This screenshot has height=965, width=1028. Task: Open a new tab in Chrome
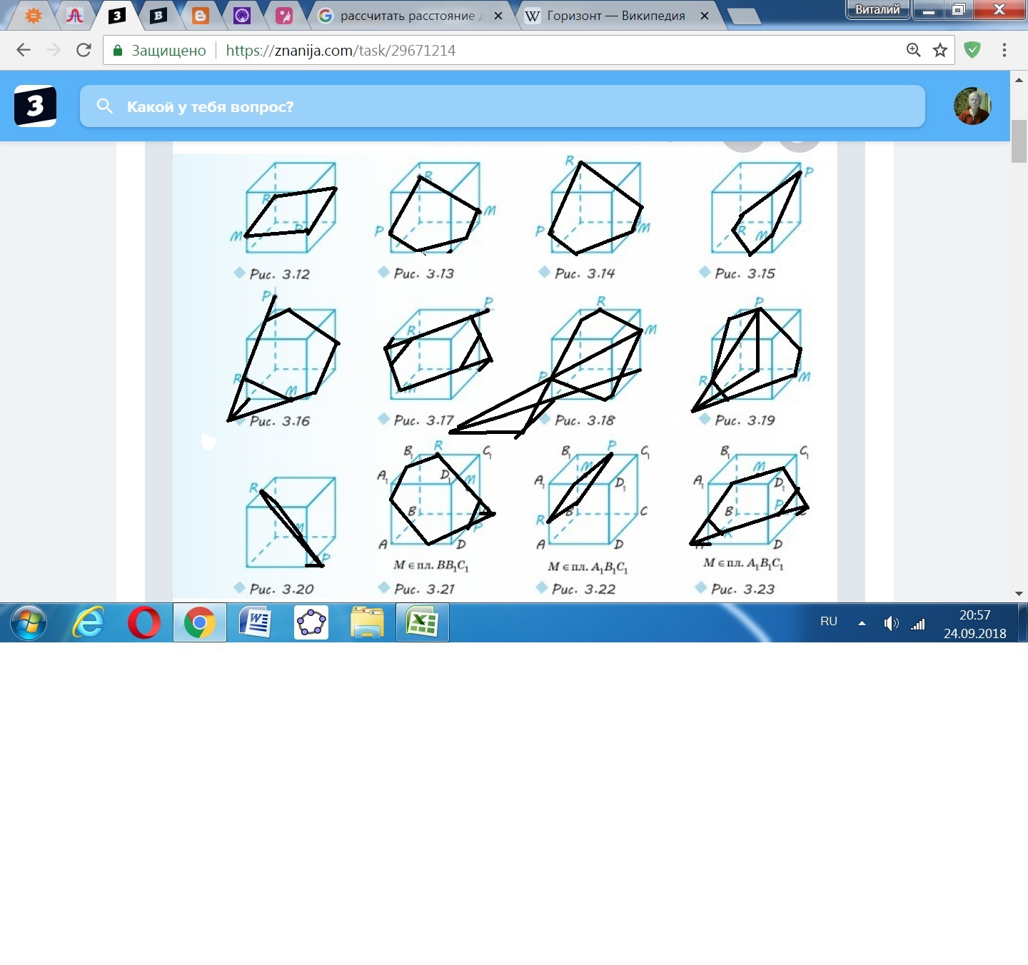(x=743, y=16)
